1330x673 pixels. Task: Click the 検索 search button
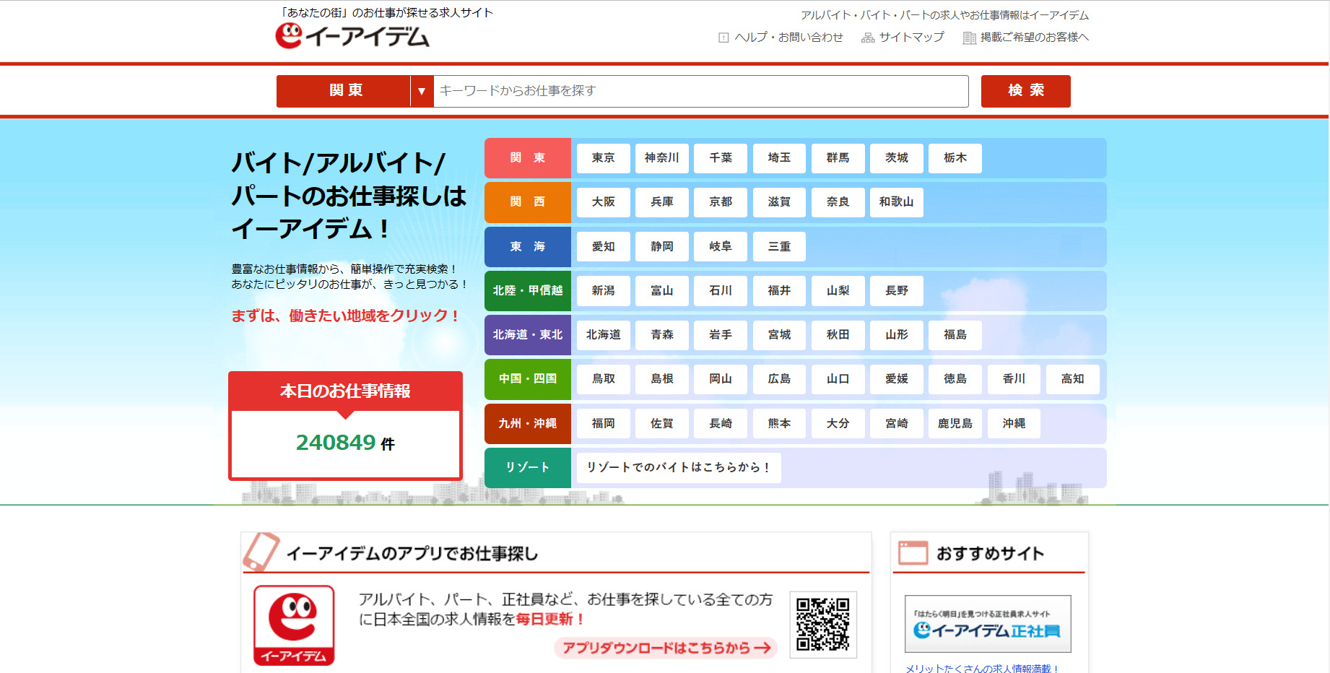(x=1025, y=91)
